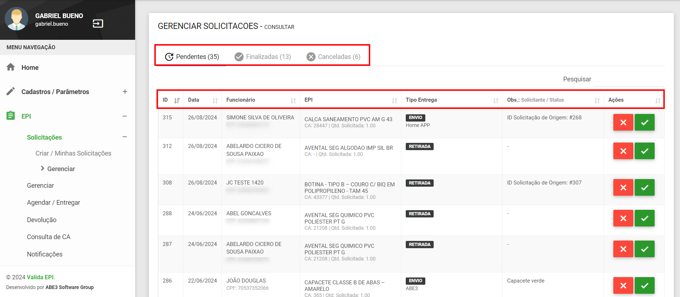Click ID Solicitação de Origem: #268

544,118
